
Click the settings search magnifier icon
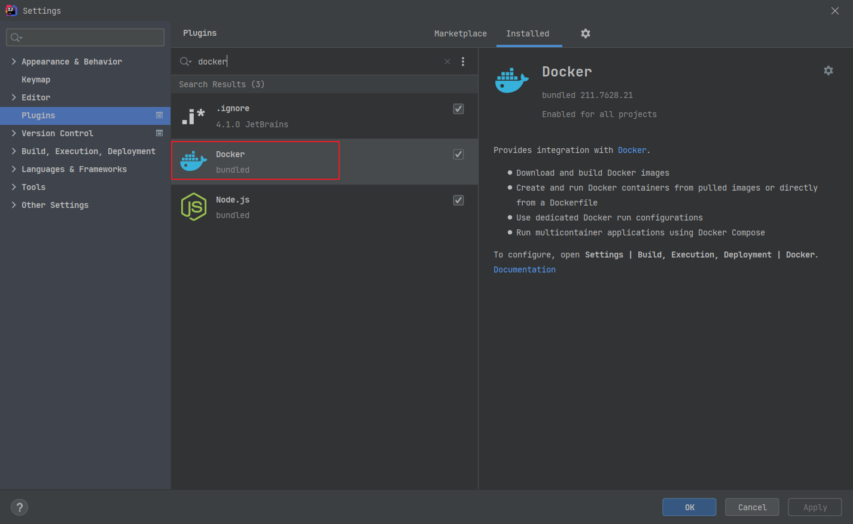tap(16, 38)
